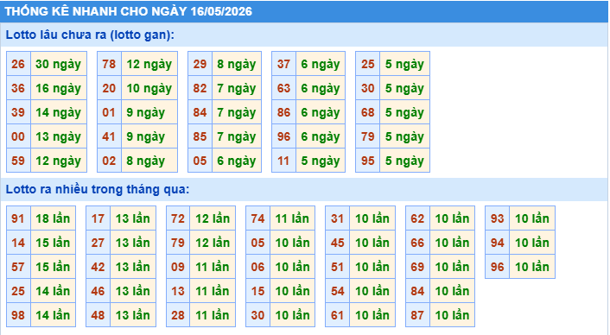Click lotto number 36 in the gan table
The width and height of the screenshot is (610, 335).
pos(18,88)
